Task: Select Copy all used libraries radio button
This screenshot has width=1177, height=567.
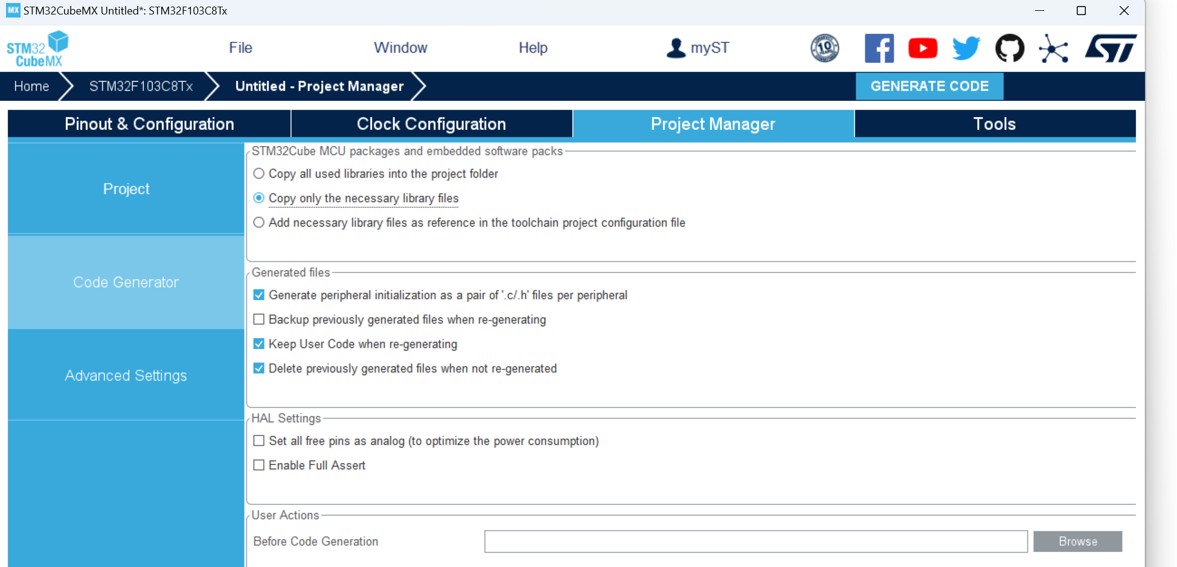Action: click(259, 174)
